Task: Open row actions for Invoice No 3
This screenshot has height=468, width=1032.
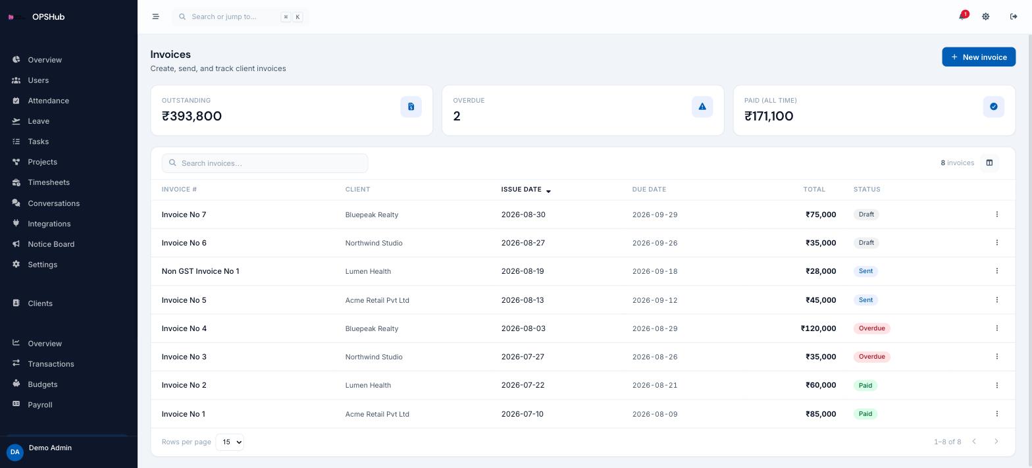Action: click(x=996, y=356)
